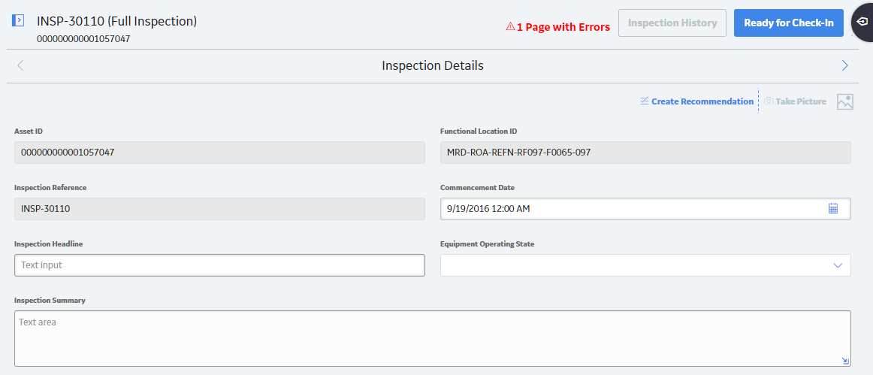The image size is (873, 375).
Task: Click the Inspection Headline label
Action: 48,244
